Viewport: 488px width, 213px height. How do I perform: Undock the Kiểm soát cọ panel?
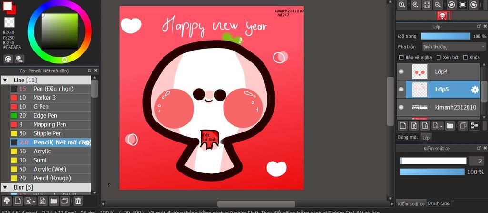click(479, 148)
